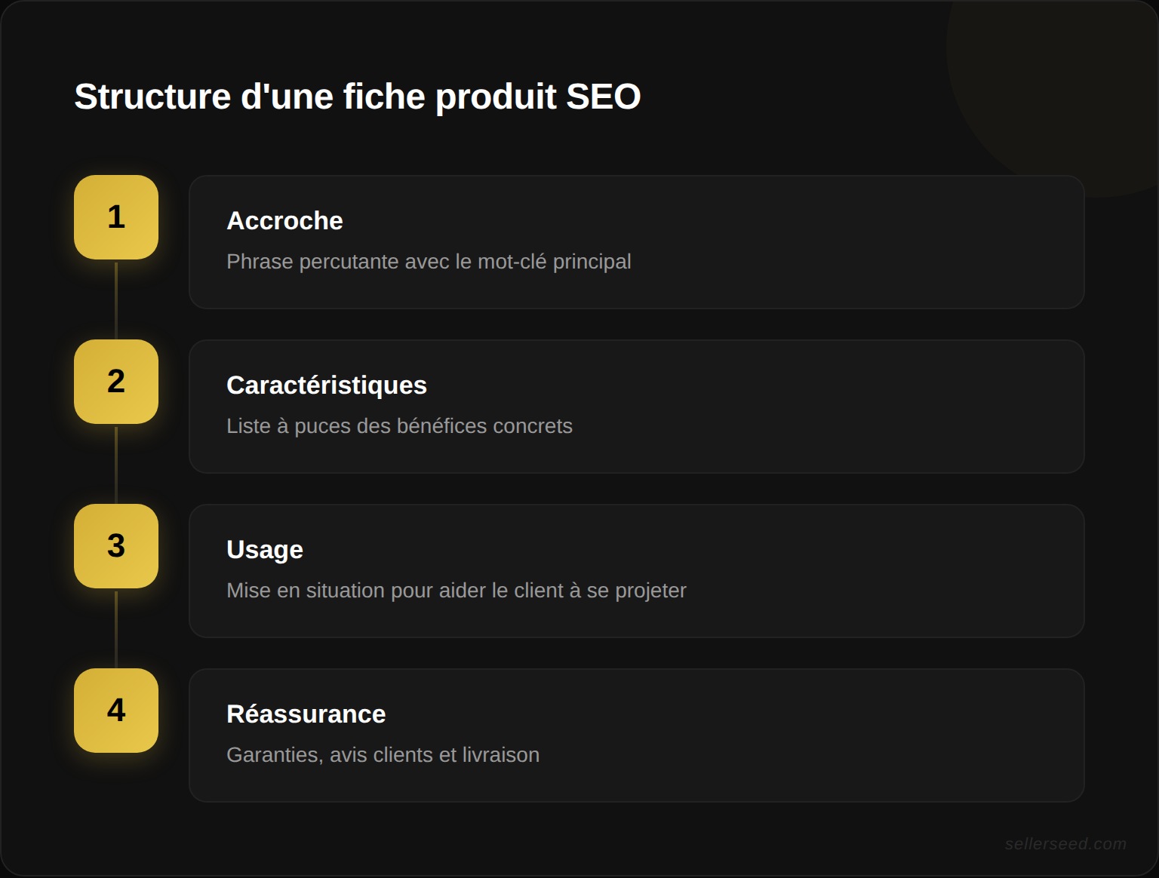Image resolution: width=1159 pixels, height=878 pixels.
Task: Click the yellow step badge numbered 4
Action: (115, 710)
